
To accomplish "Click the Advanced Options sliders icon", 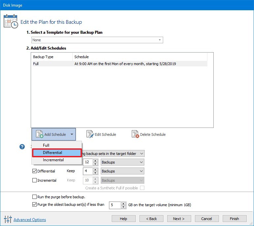I will [x=8, y=219].
